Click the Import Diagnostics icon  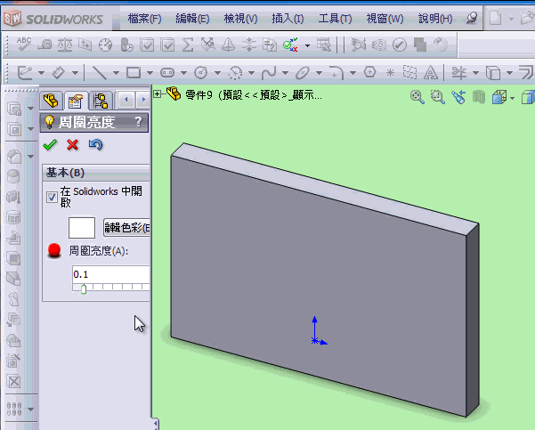coord(207,45)
